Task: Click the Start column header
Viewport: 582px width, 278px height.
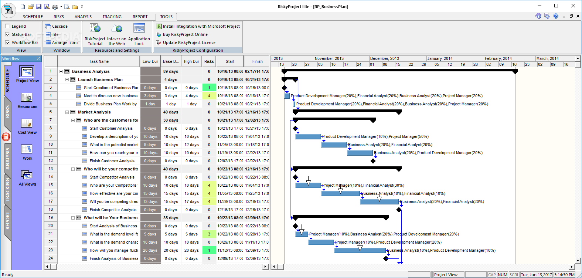Action: [230, 61]
